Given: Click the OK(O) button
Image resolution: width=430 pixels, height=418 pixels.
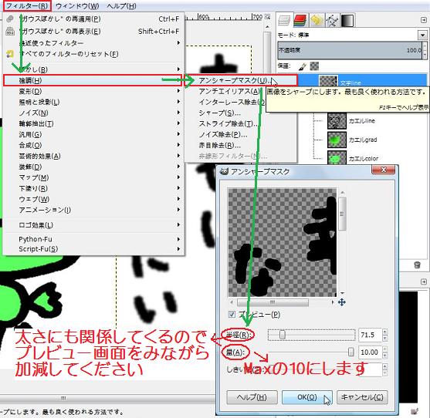Looking at the screenshot, I should 307,397.
